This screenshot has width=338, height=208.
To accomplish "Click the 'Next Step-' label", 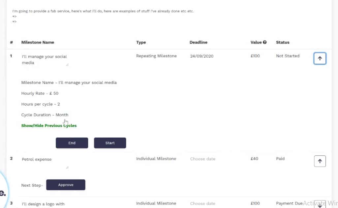I will click(32, 185).
